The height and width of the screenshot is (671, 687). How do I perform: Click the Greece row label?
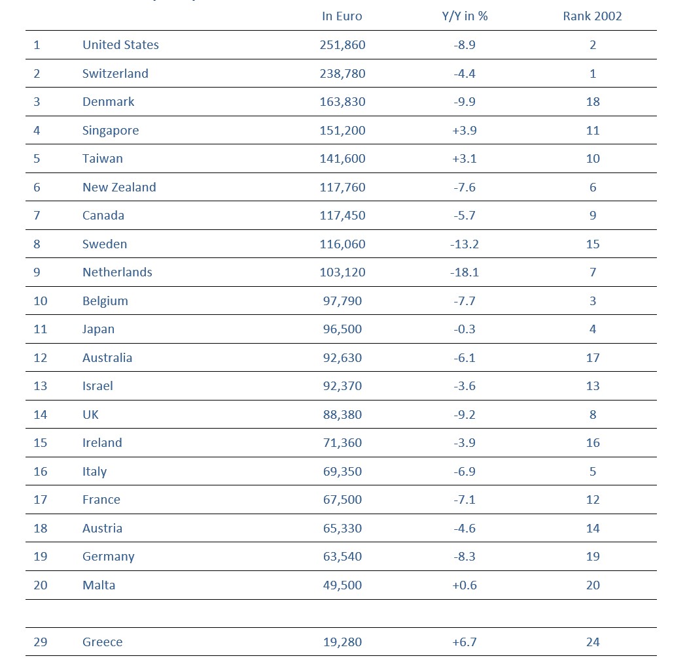pyautogui.click(x=102, y=642)
